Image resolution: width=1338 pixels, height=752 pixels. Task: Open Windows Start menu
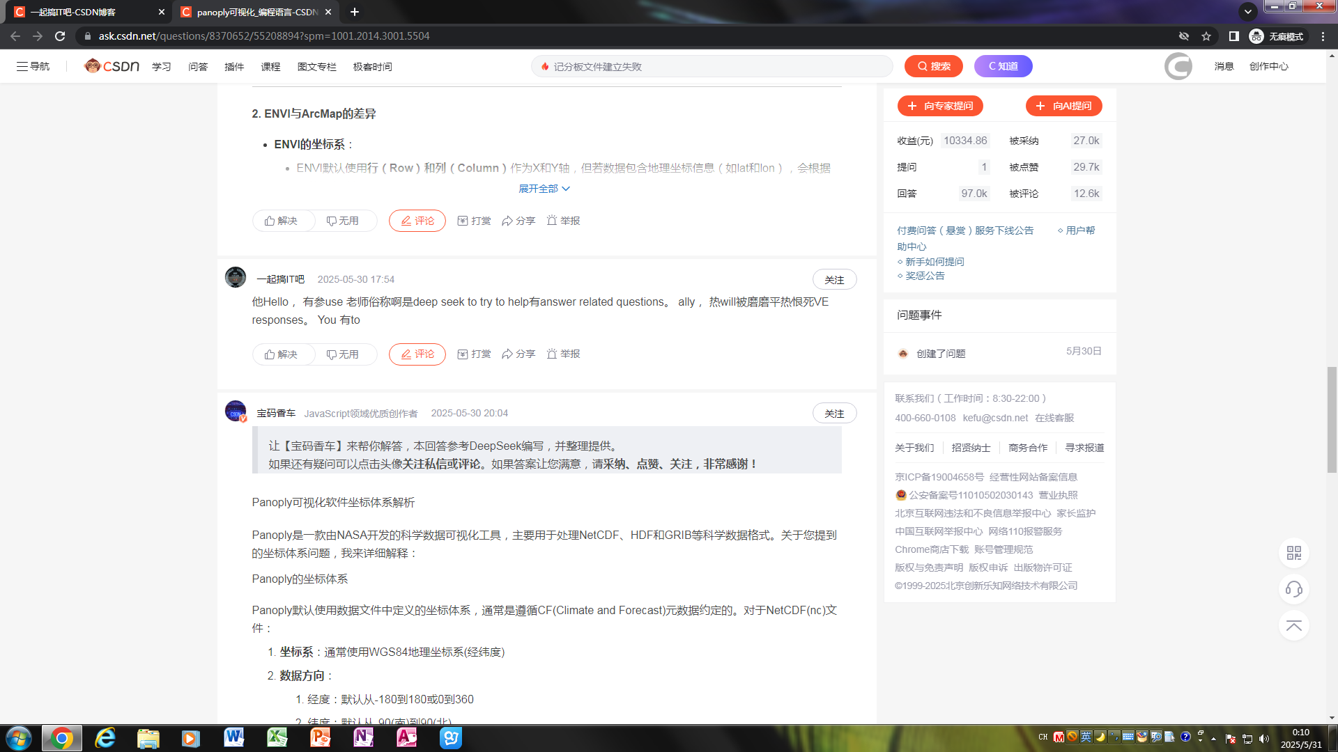click(19, 738)
